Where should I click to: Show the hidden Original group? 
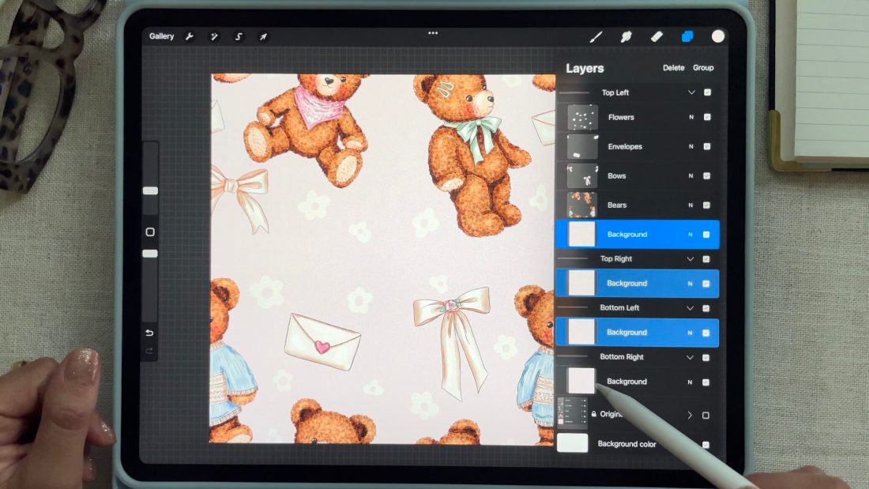pyautogui.click(x=705, y=416)
